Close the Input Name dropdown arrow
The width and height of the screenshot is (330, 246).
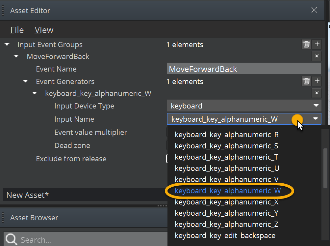click(x=316, y=119)
